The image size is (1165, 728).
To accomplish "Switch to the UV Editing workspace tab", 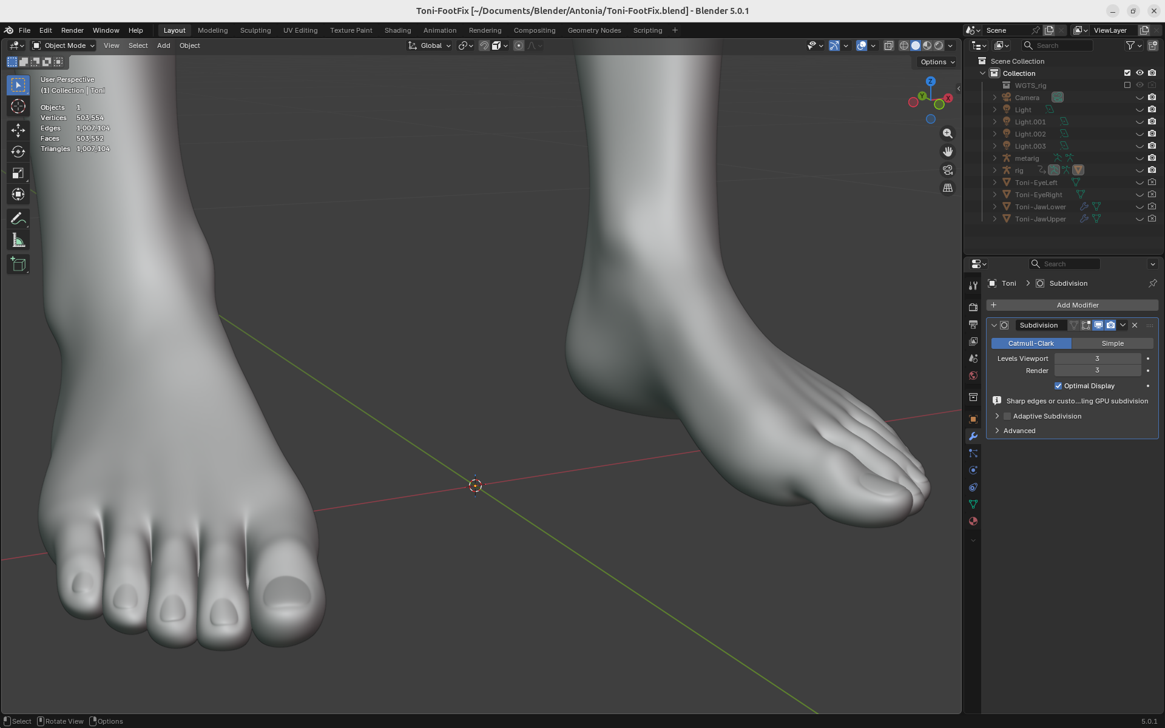I will point(300,30).
